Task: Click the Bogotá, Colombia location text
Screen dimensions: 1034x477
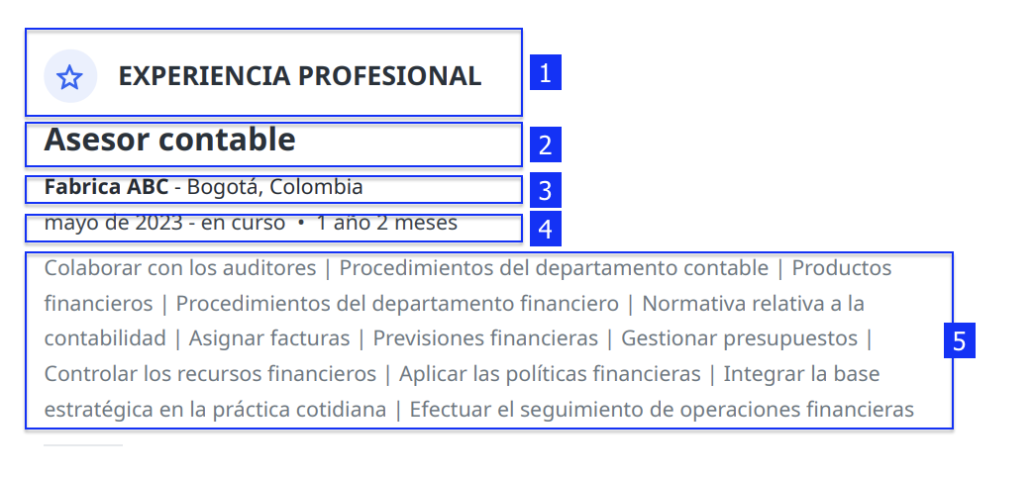Action: (x=275, y=187)
